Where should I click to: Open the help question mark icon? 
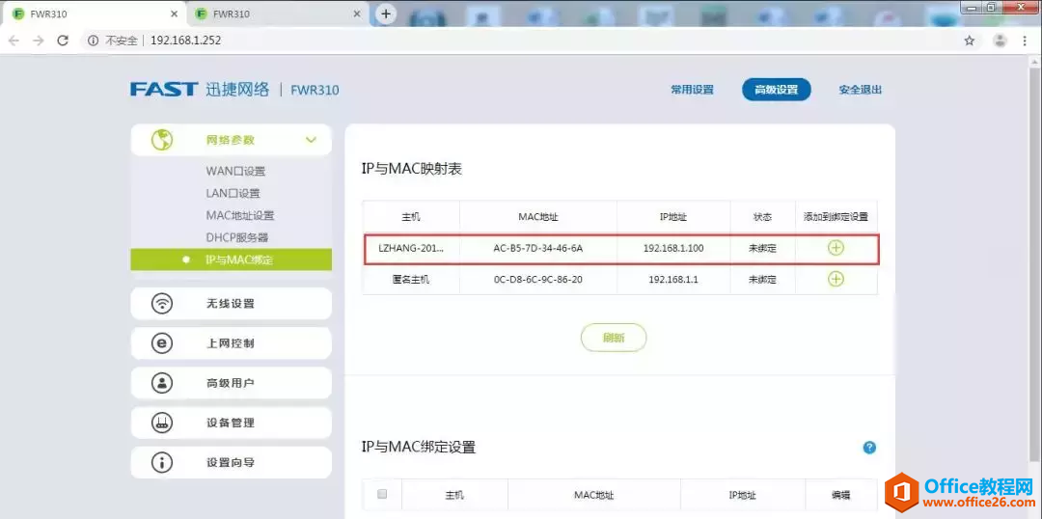pyautogui.click(x=869, y=448)
